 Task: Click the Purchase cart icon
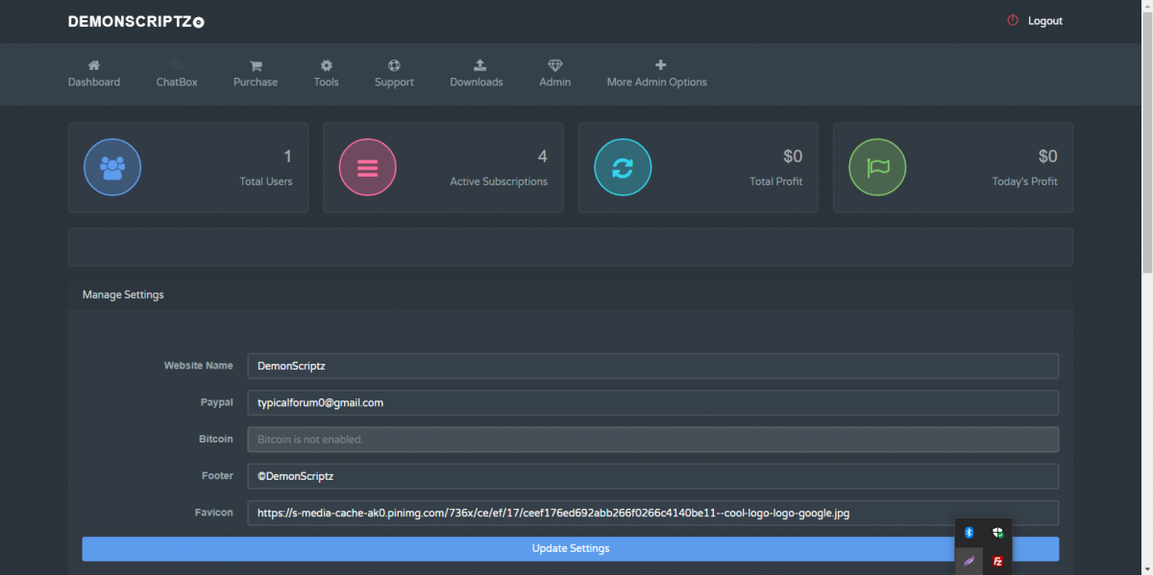[256, 66]
